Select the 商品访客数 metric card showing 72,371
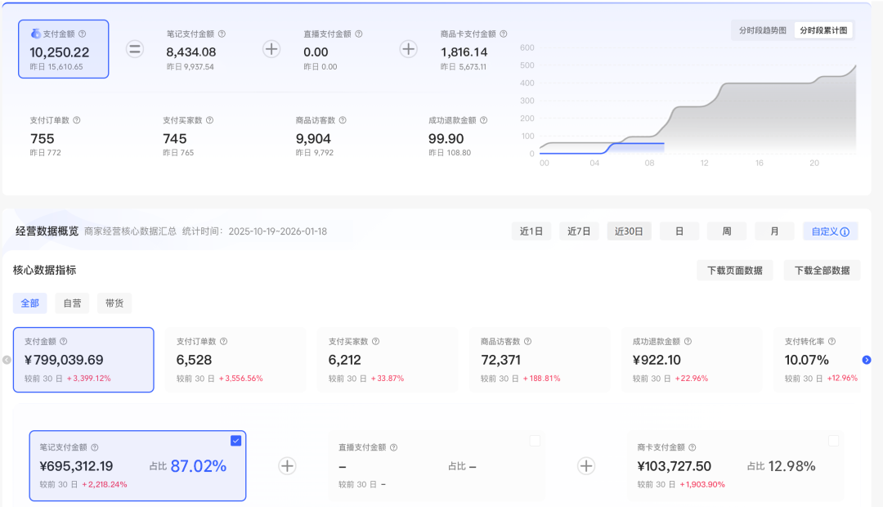Image resolution: width=883 pixels, height=507 pixels. [540, 360]
